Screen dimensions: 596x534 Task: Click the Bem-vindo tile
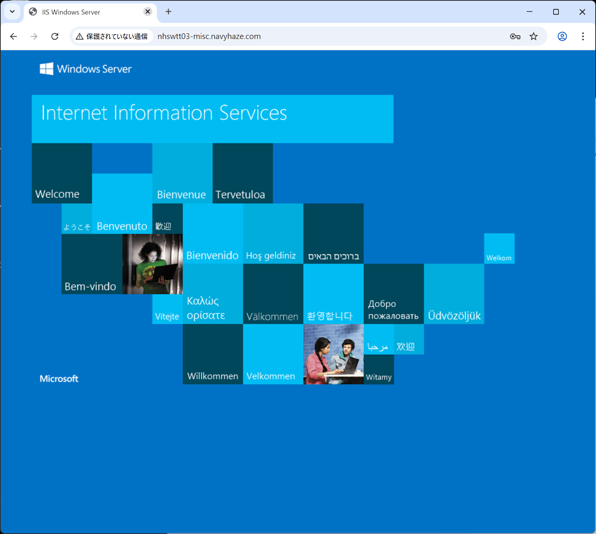[x=92, y=264]
